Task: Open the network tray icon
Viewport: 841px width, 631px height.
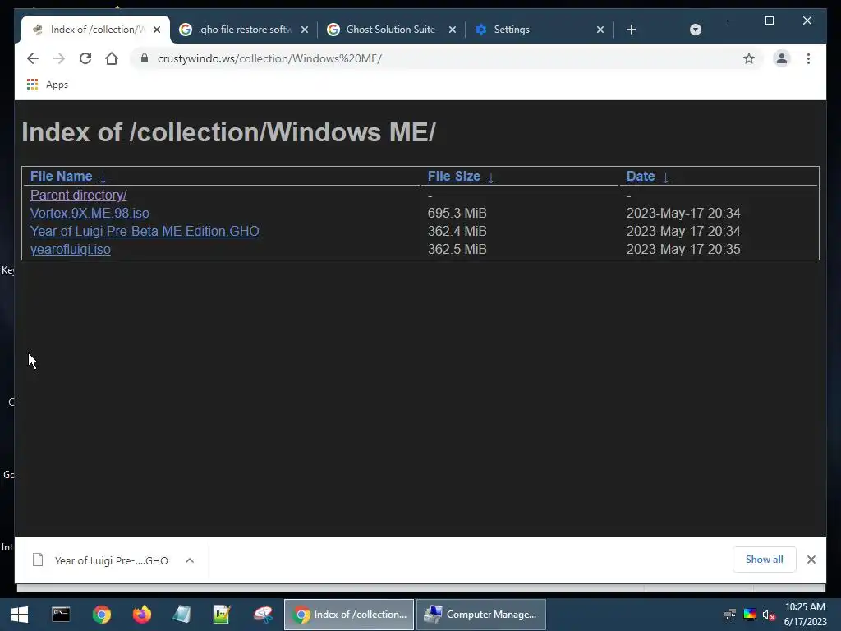Action: pyautogui.click(x=730, y=615)
